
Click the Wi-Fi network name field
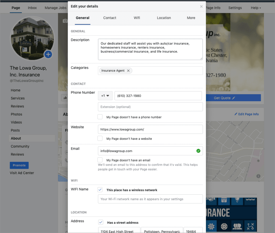[x=150, y=199]
